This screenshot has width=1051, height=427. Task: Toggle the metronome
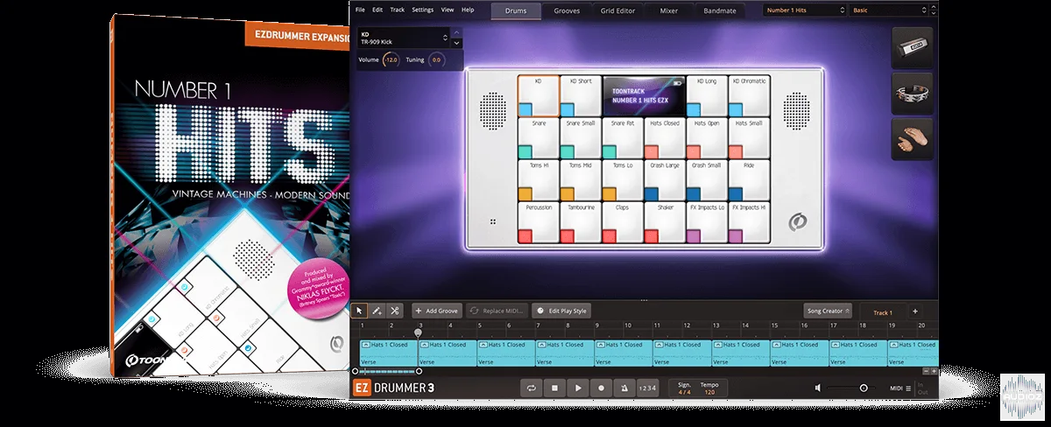click(624, 387)
